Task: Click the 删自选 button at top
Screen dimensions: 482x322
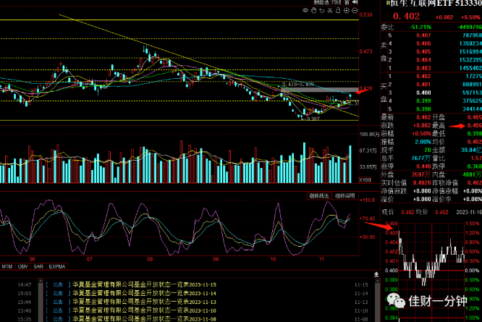Action: point(321,2)
